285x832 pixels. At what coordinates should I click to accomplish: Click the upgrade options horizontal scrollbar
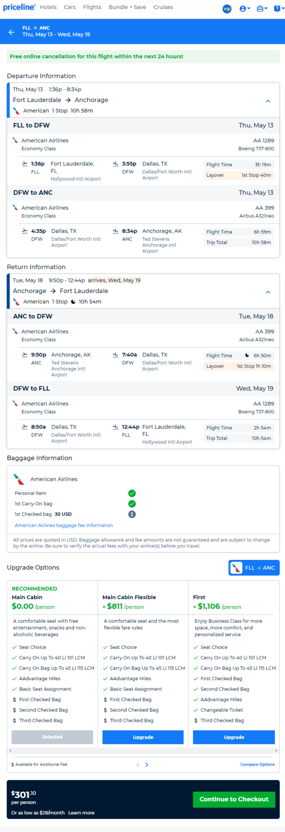click(x=143, y=751)
